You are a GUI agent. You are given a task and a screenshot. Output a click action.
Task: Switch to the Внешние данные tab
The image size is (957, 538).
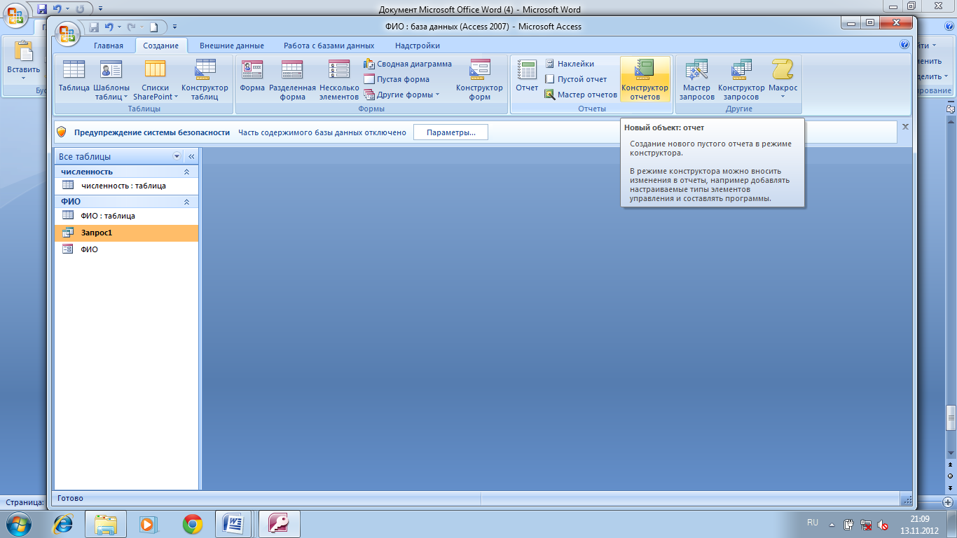232,46
